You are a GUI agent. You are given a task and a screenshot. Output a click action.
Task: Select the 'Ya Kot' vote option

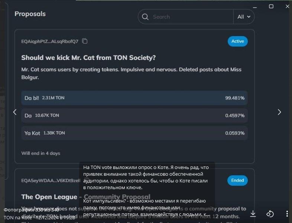pos(134,133)
